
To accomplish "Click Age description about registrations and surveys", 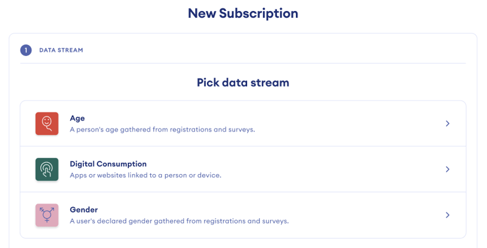I will pos(163,130).
